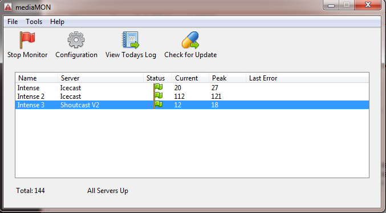Select the Intense row by its name
The image size is (386, 213).
click(29, 88)
